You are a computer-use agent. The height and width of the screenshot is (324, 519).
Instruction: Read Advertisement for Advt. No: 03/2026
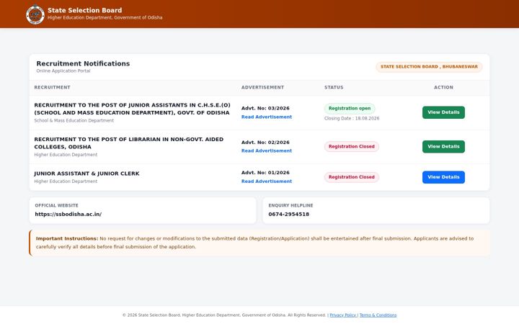point(267,117)
